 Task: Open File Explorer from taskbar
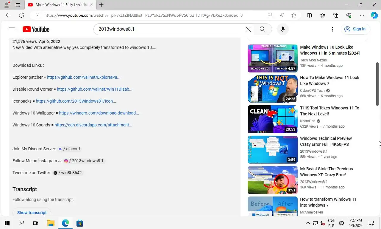tap(51, 223)
